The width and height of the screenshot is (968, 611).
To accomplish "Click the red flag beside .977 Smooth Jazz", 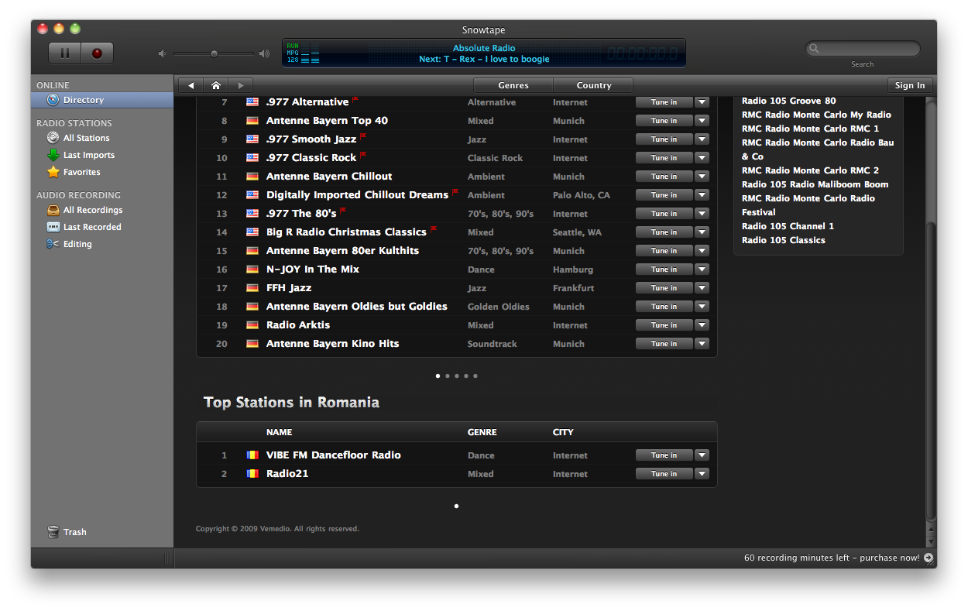I will click(363, 137).
